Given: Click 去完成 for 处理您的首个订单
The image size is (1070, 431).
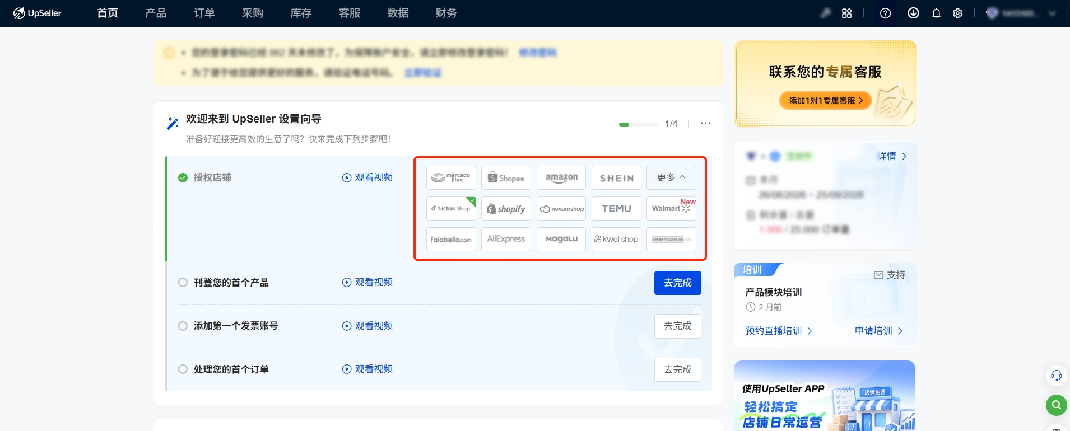Looking at the screenshot, I should pos(678,369).
